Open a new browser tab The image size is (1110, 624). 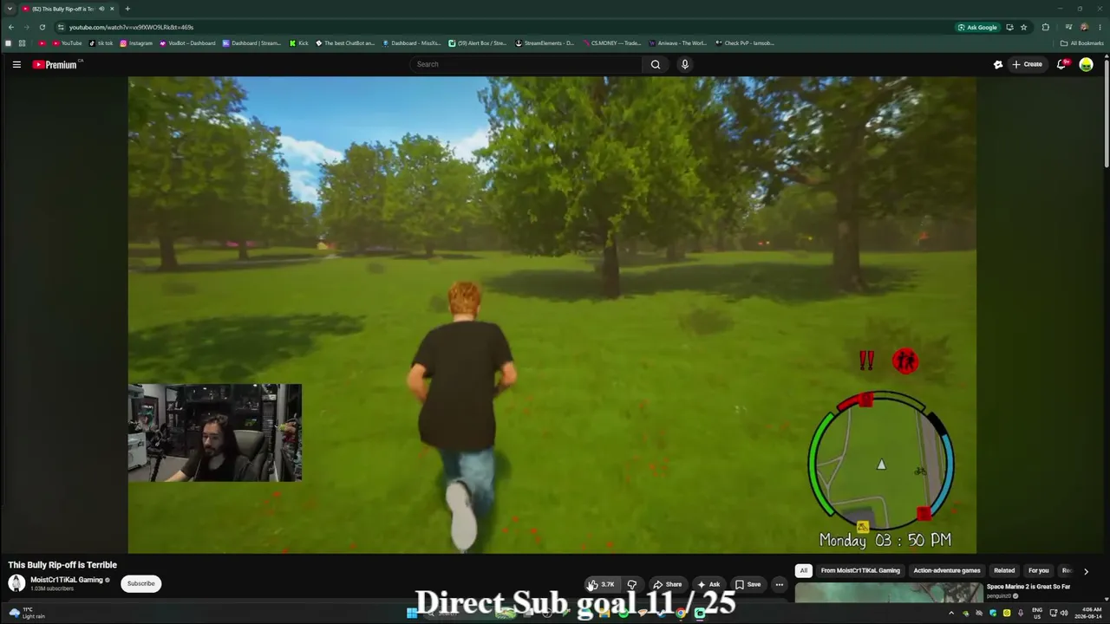(127, 9)
